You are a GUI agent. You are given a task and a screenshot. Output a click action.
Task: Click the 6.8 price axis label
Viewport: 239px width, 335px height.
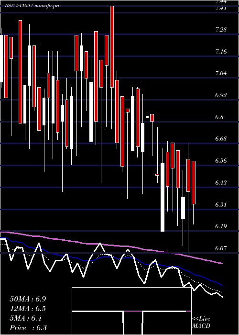[219, 117]
